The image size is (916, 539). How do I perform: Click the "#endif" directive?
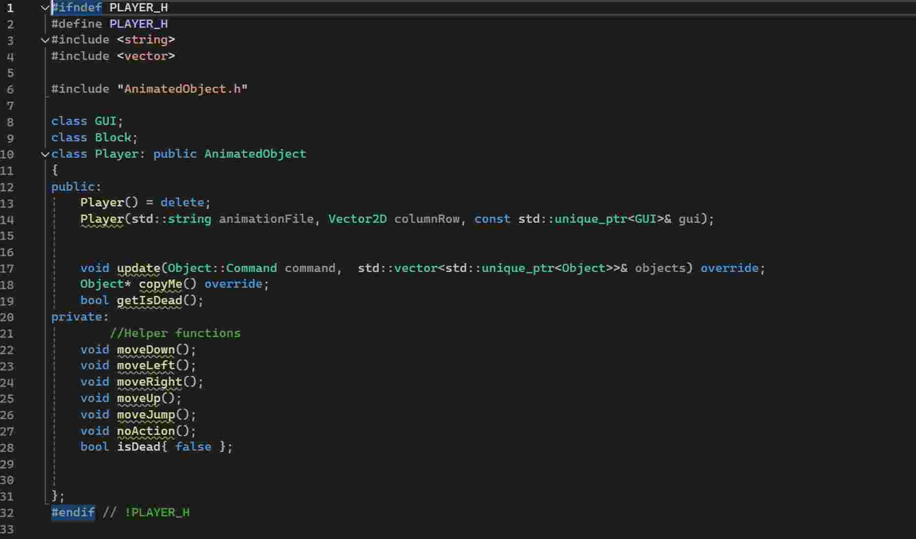pyautogui.click(x=73, y=512)
